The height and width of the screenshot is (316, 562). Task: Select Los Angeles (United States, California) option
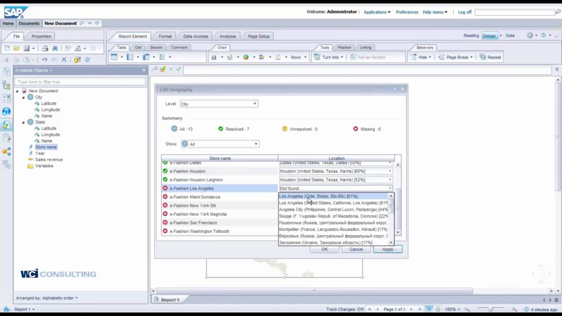(x=334, y=203)
